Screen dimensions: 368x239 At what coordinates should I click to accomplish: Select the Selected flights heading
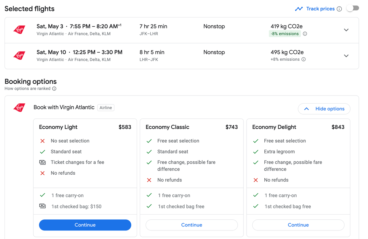click(x=29, y=9)
